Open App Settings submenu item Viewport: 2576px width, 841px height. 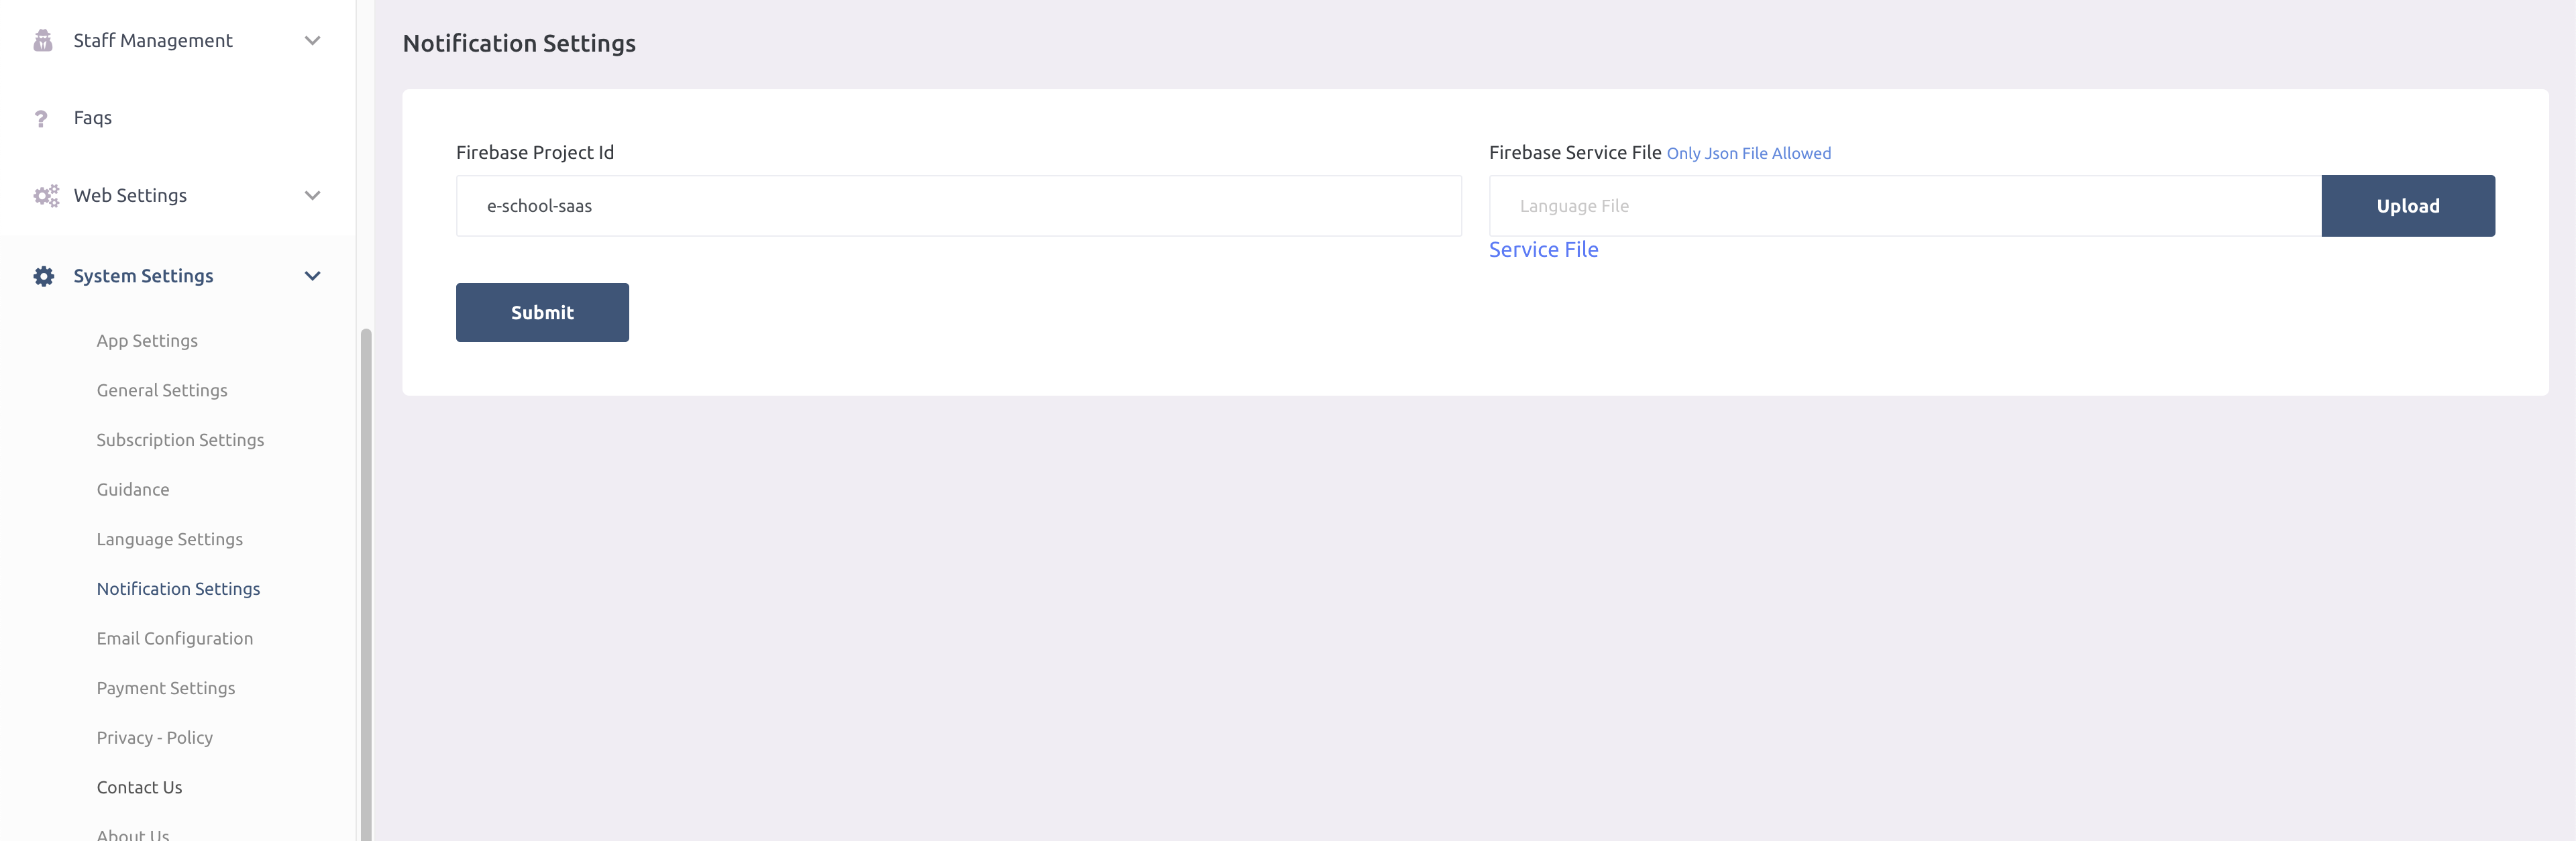147,341
